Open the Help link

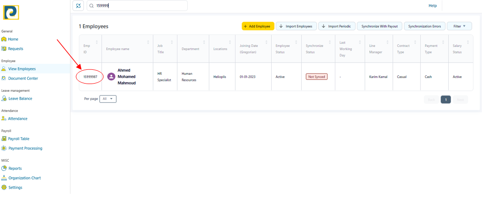click(x=432, y=6)
